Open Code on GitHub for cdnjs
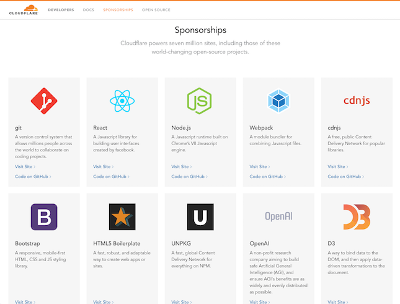The width and height of the screenshot is (400, 304). (x=345, y=177)
